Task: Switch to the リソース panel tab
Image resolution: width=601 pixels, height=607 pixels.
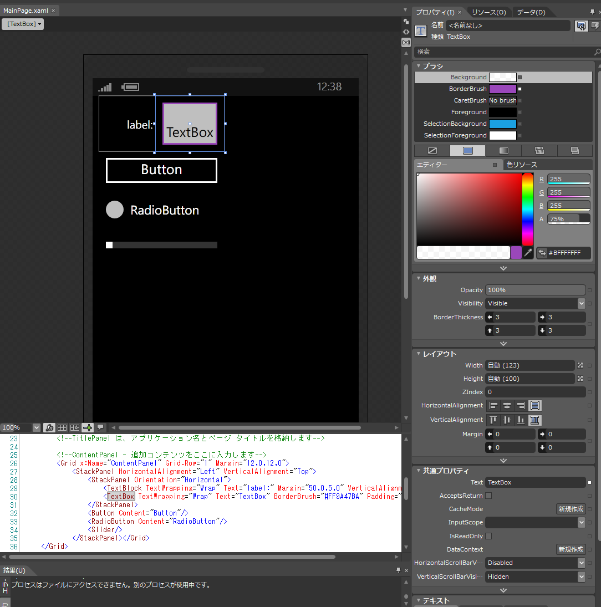Action: [x=488, y=12]
